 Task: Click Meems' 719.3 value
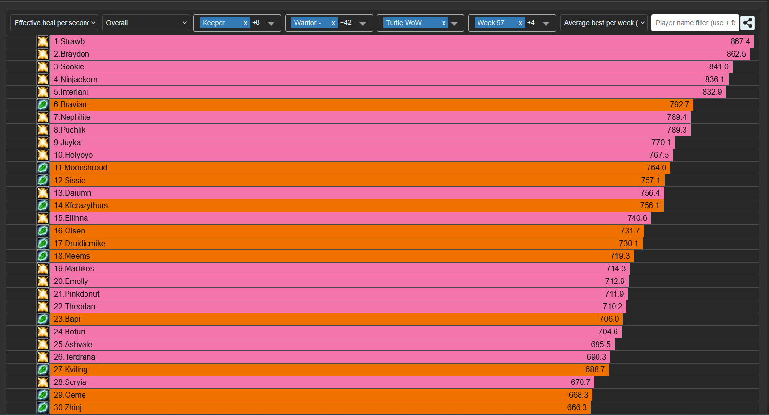tap(620, 256)
